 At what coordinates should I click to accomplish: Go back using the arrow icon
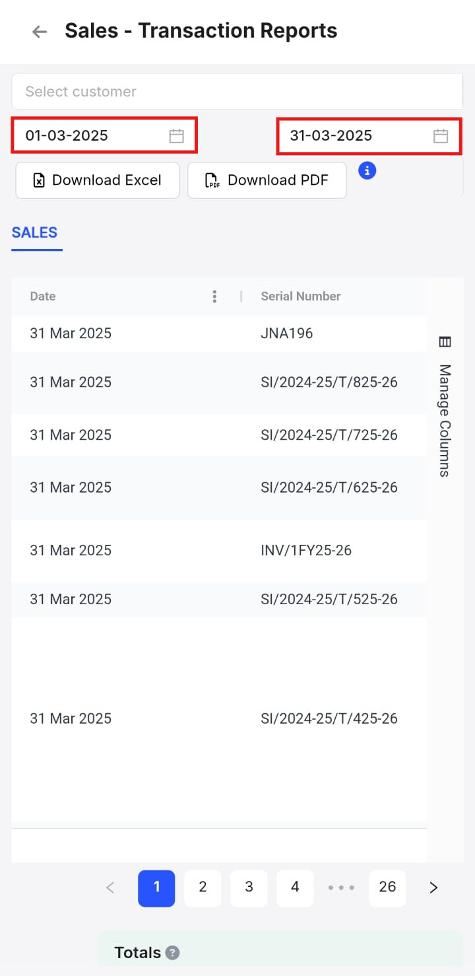[40, 31]
